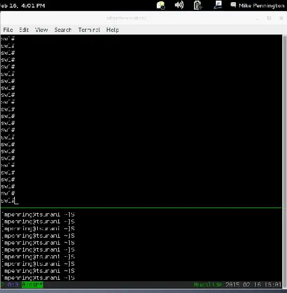287x293 pixels.
Task: Click the last mpenning@tsunami shell prompt
Action: tap(39, 278)
